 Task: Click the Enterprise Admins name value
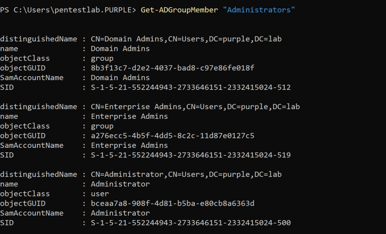coord(129,116)
